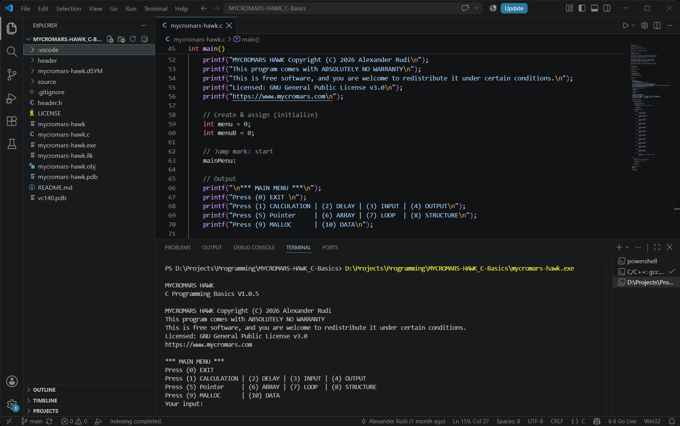
Task: Split the editor to the right
Action: 657,25
